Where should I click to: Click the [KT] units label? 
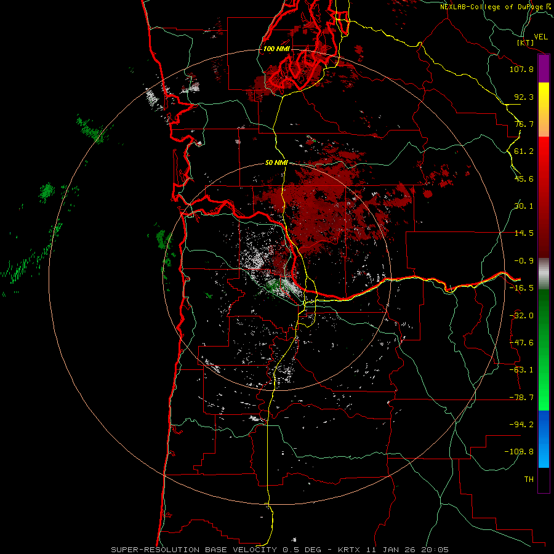pos(525,42)
